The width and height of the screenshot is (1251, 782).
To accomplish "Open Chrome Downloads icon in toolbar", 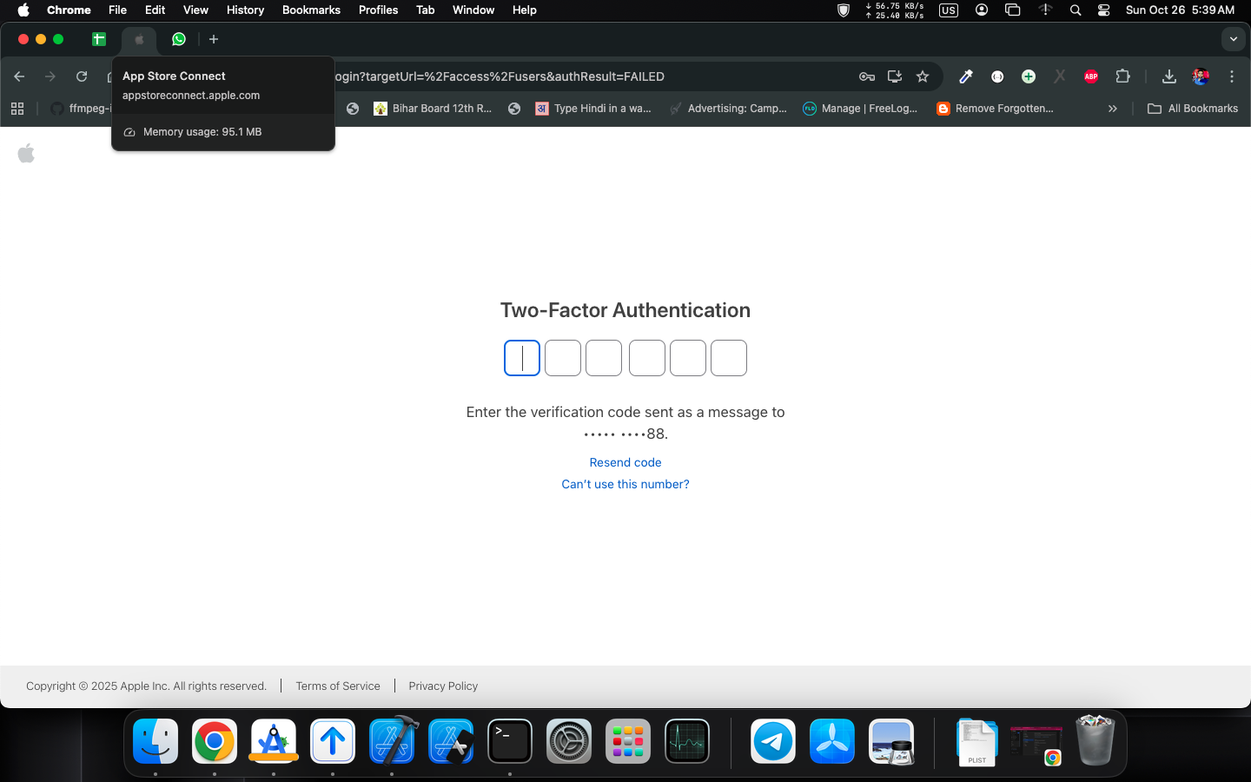I will (1169, 76).
